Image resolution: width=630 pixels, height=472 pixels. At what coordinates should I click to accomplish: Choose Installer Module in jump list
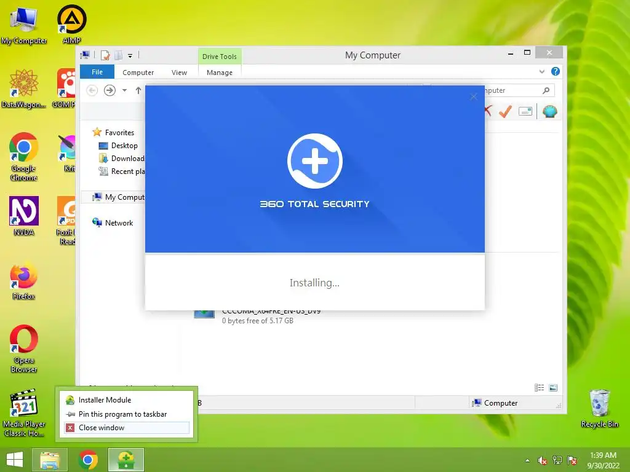126,399
